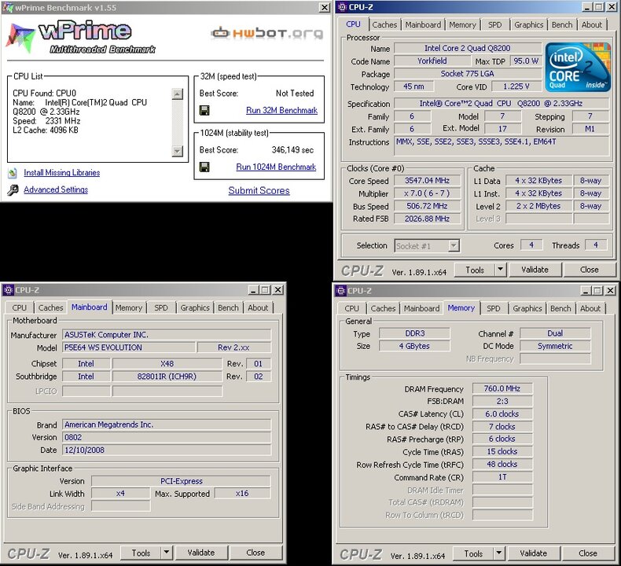
Task: Click the HWBOT.org logo
Action: tap(267, 33)
